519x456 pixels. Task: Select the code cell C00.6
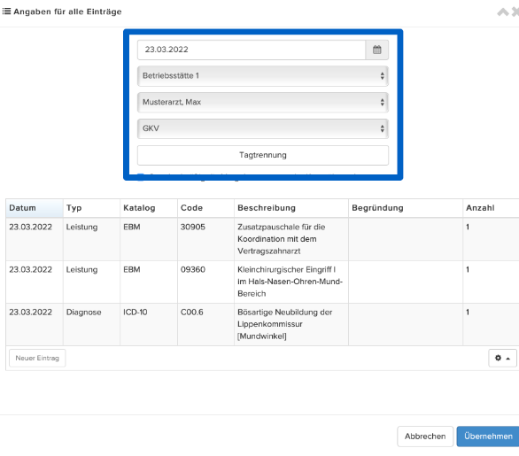point(205,325)
